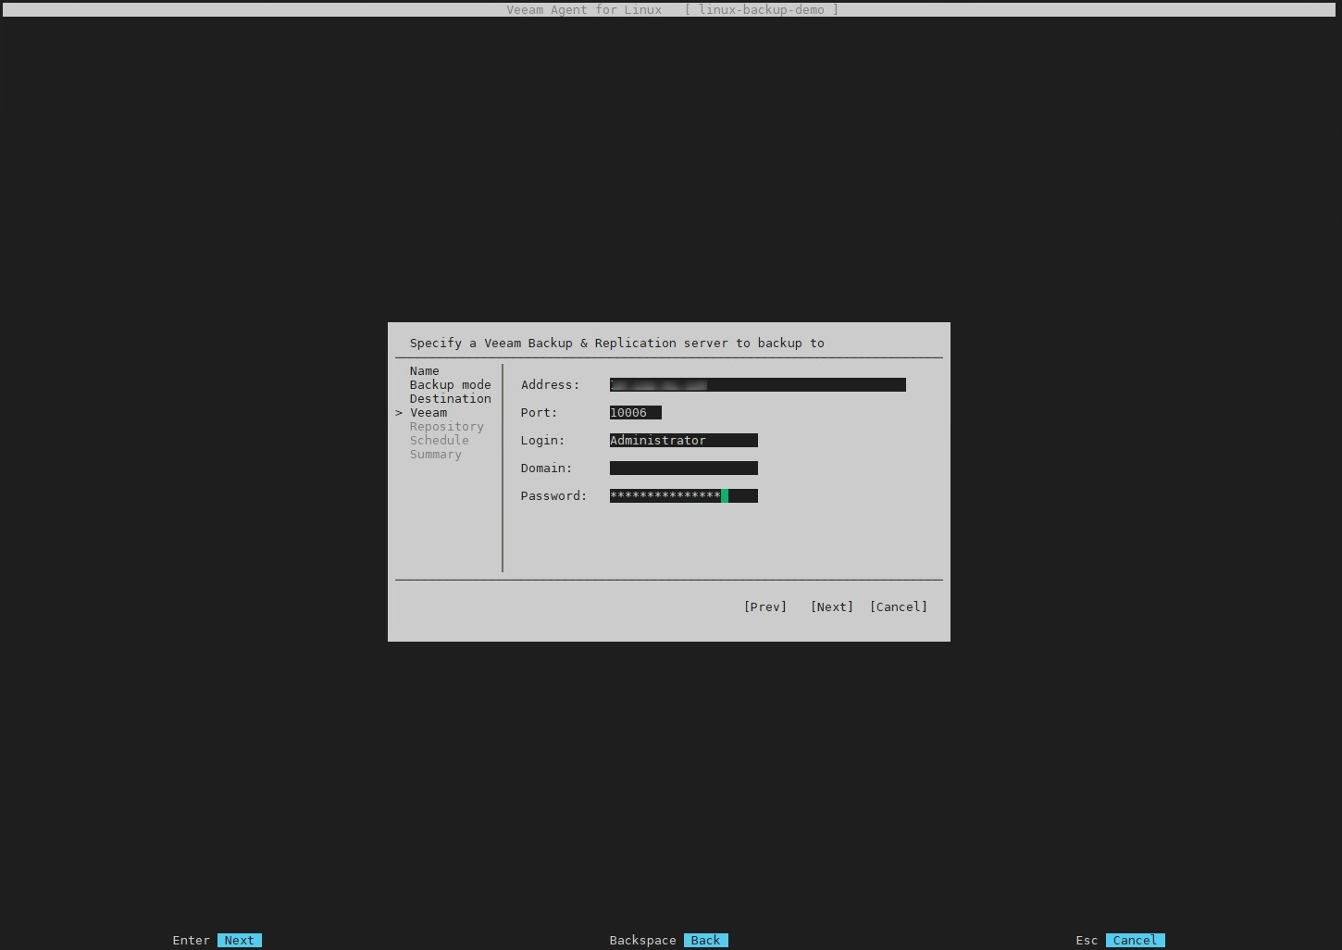The height and width of the screenshot is (950, 1342).
Task: Select the Port field showing 10006
Action: pyautogui.click(x=635, y=413)
